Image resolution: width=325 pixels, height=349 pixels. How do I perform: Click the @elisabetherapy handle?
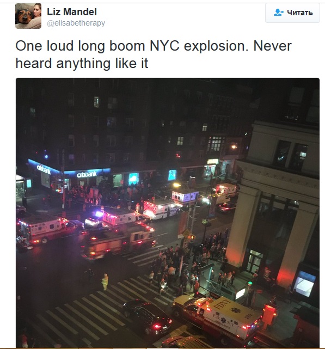click(x=76, y=23)
